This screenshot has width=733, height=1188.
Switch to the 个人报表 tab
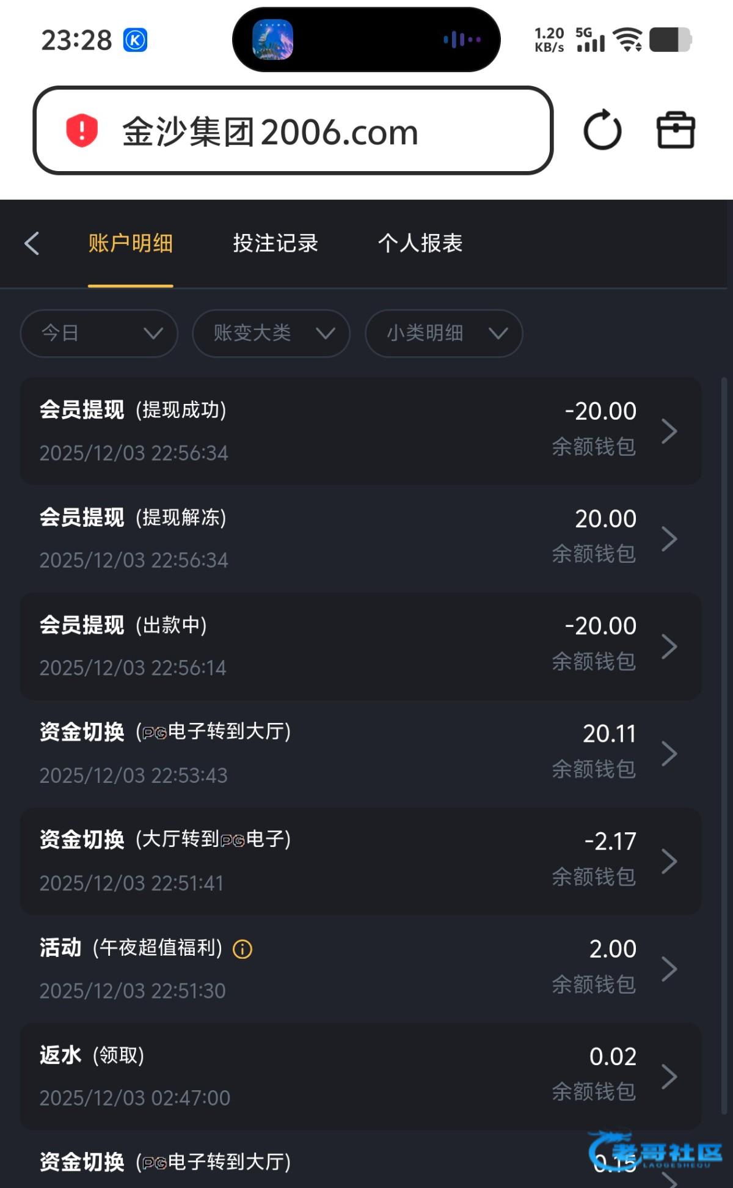[x=420, y=243]
